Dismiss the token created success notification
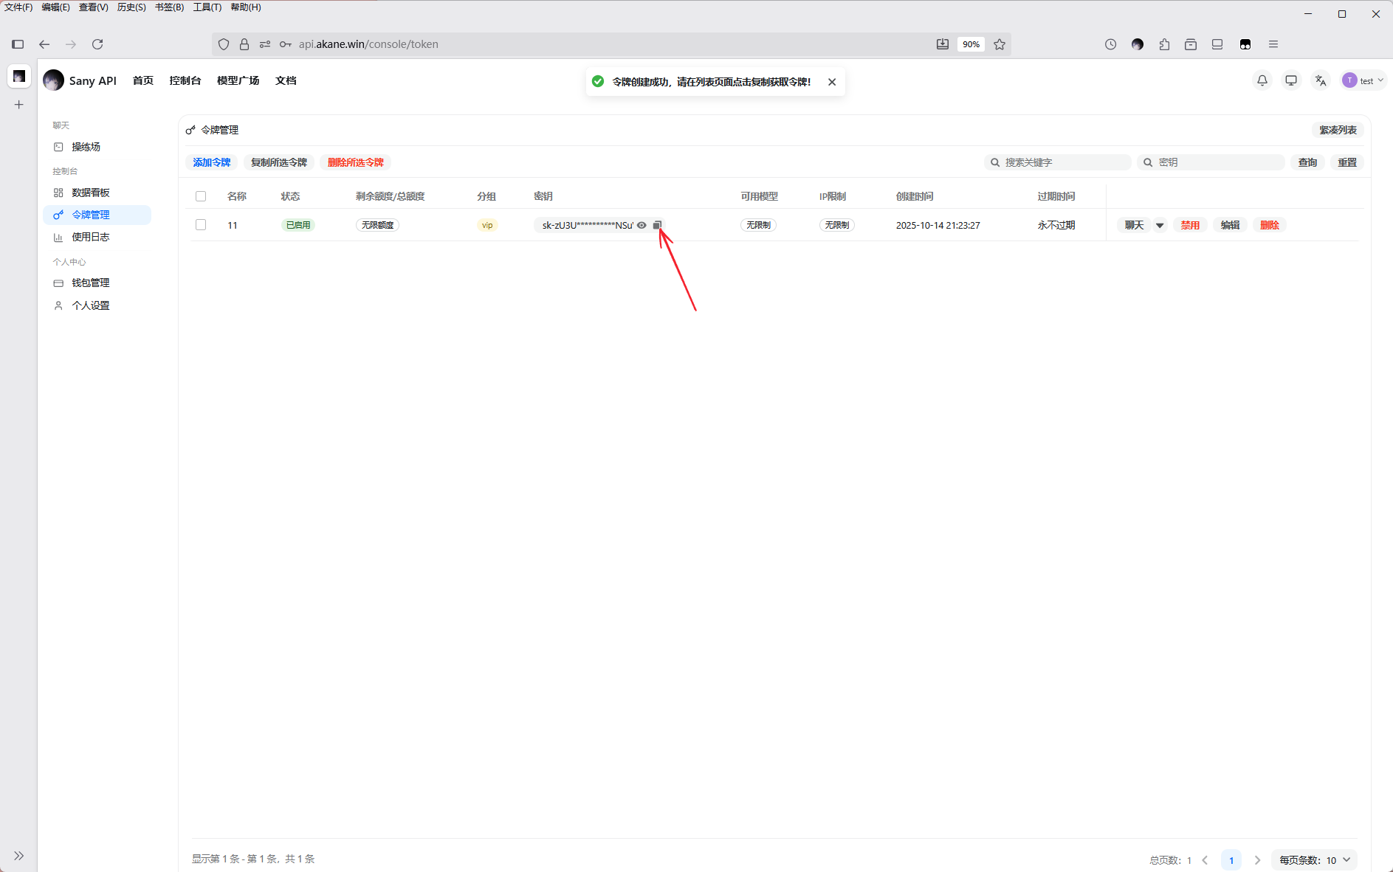Viewport: 1393px width, 872px height. click(832, 82)
